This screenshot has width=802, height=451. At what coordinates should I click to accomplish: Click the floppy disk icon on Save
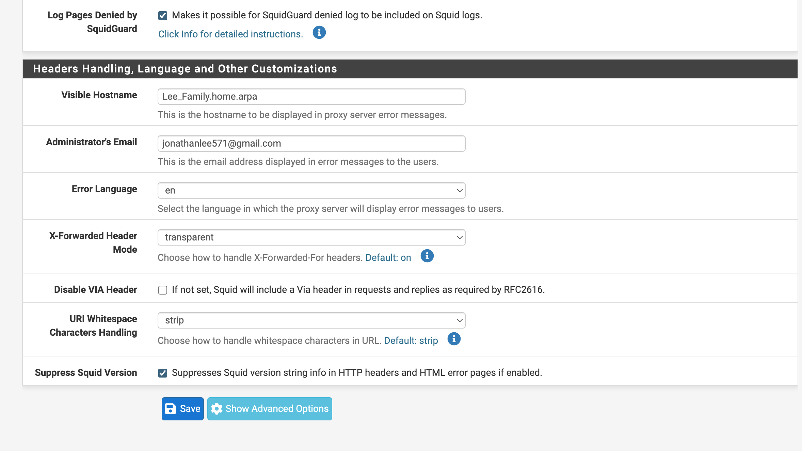tap(171, 408)
